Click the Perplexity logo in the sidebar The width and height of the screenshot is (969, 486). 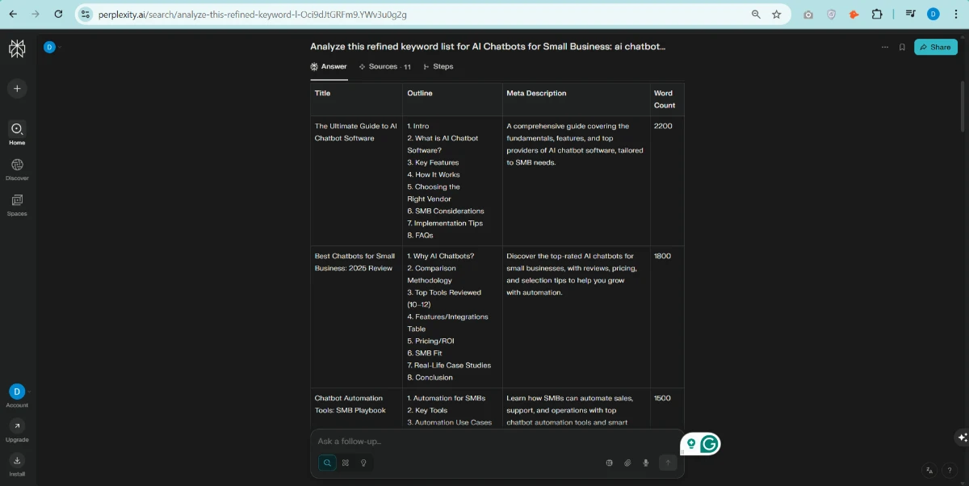pos(17,48)
